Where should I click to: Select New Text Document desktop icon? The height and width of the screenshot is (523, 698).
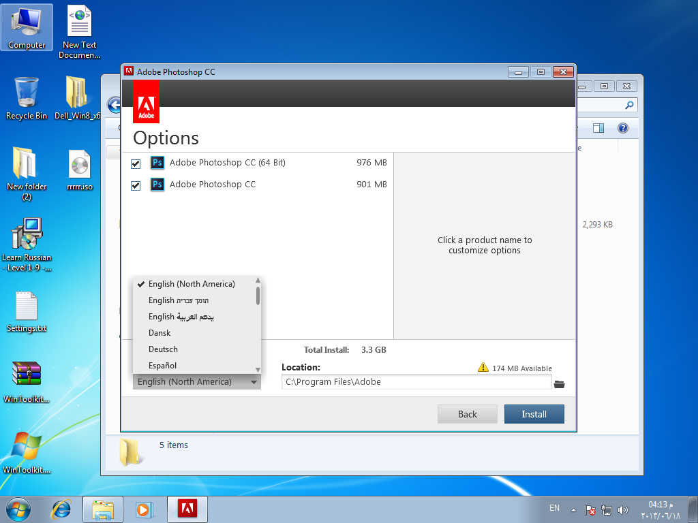79,32
